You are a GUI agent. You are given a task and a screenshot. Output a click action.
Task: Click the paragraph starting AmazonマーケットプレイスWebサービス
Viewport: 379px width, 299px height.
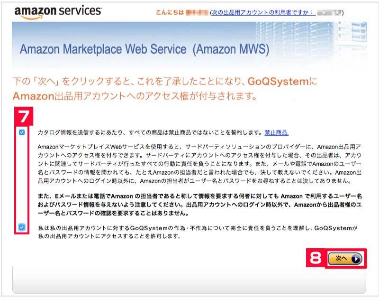pos(199,164)
